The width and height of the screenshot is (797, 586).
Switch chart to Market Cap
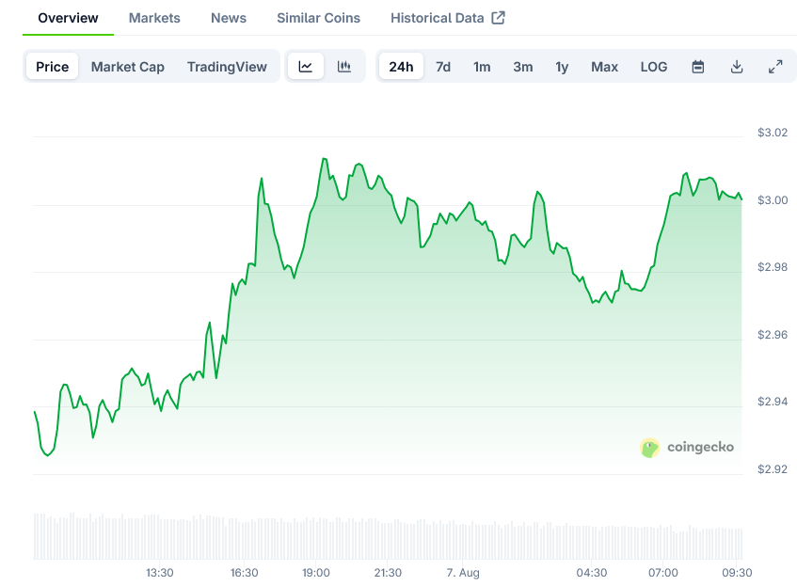click(128, 67)
